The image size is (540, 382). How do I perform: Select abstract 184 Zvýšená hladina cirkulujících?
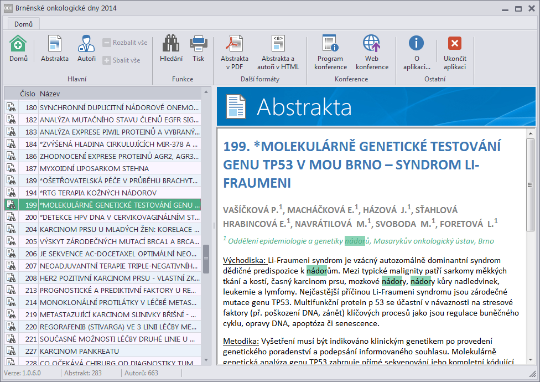[102, 144]
